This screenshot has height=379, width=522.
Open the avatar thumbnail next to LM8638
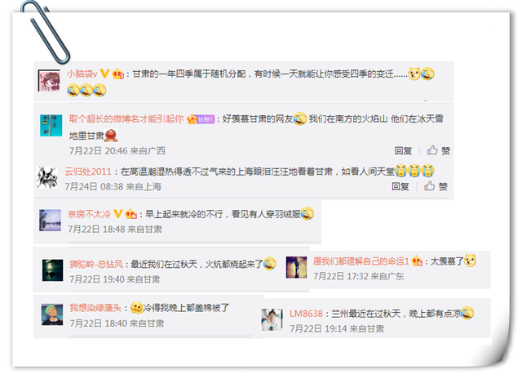click(x=272, y=319)
